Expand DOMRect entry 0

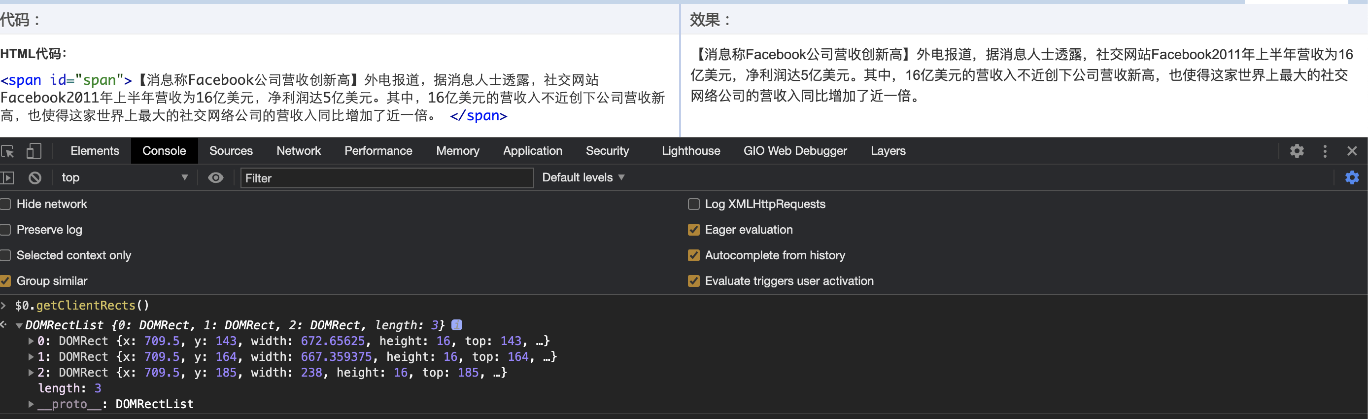tap(31, 341)
